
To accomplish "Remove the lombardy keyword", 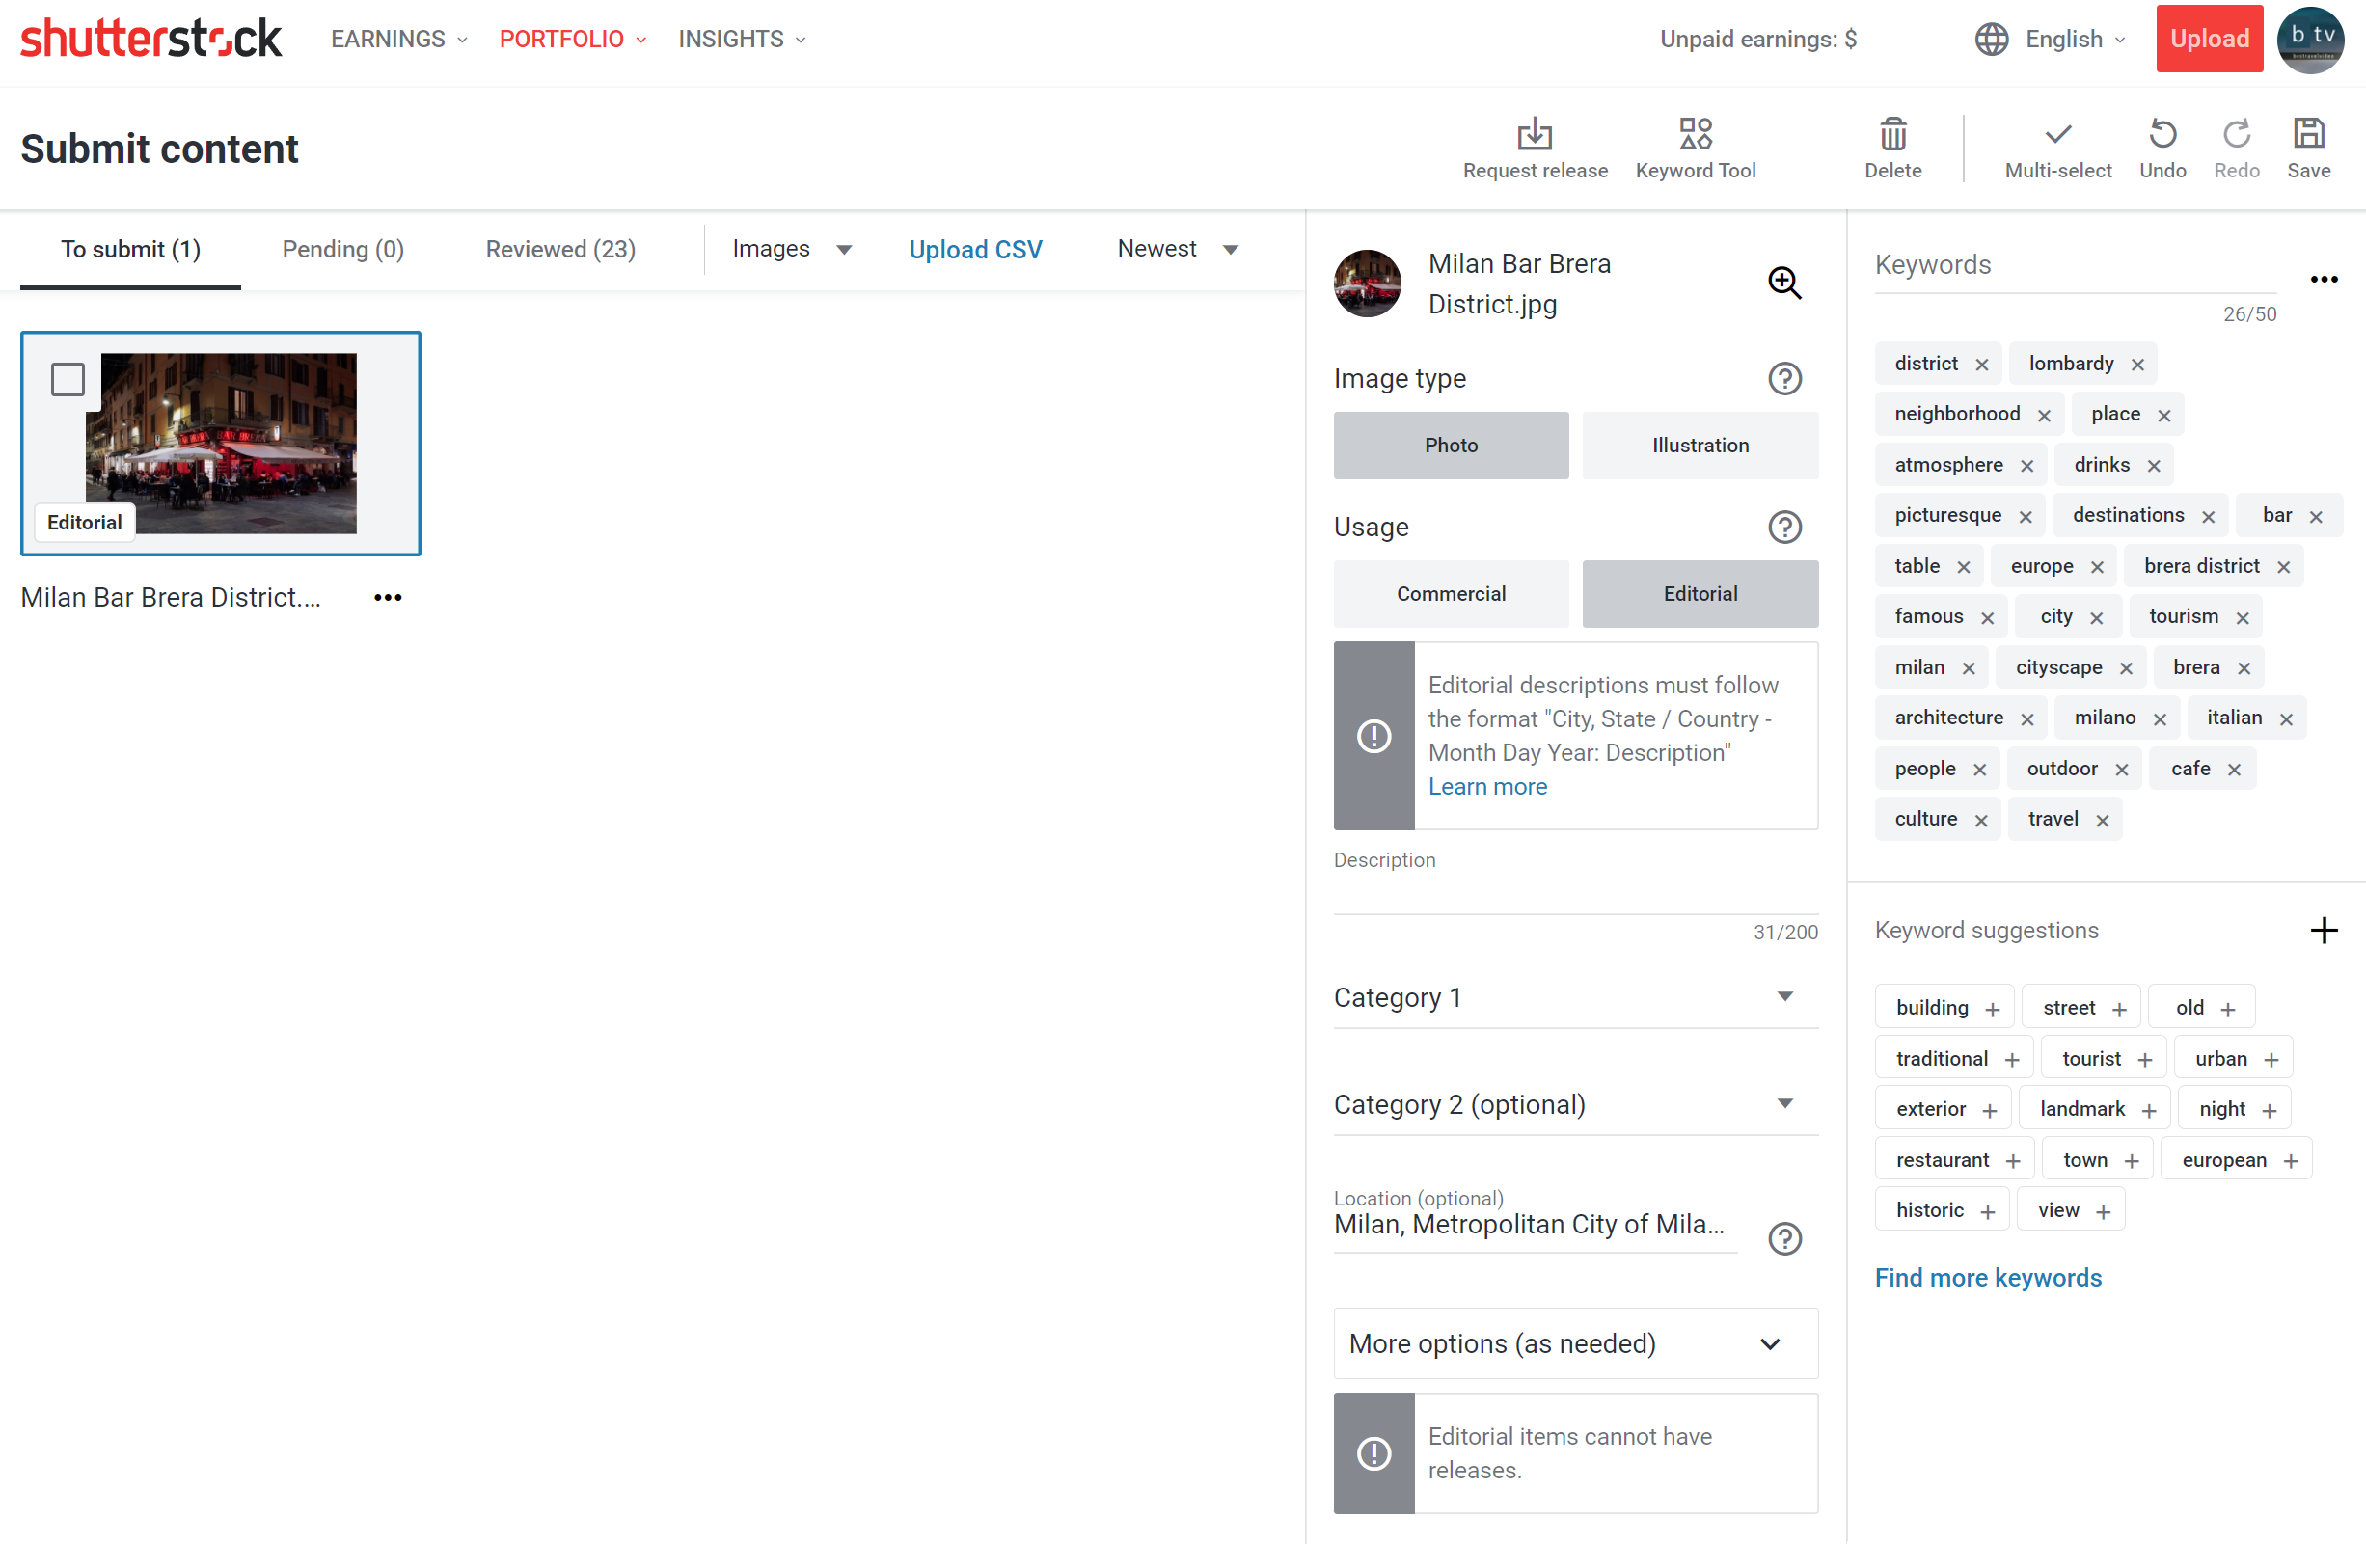I will pos(2137,365).
